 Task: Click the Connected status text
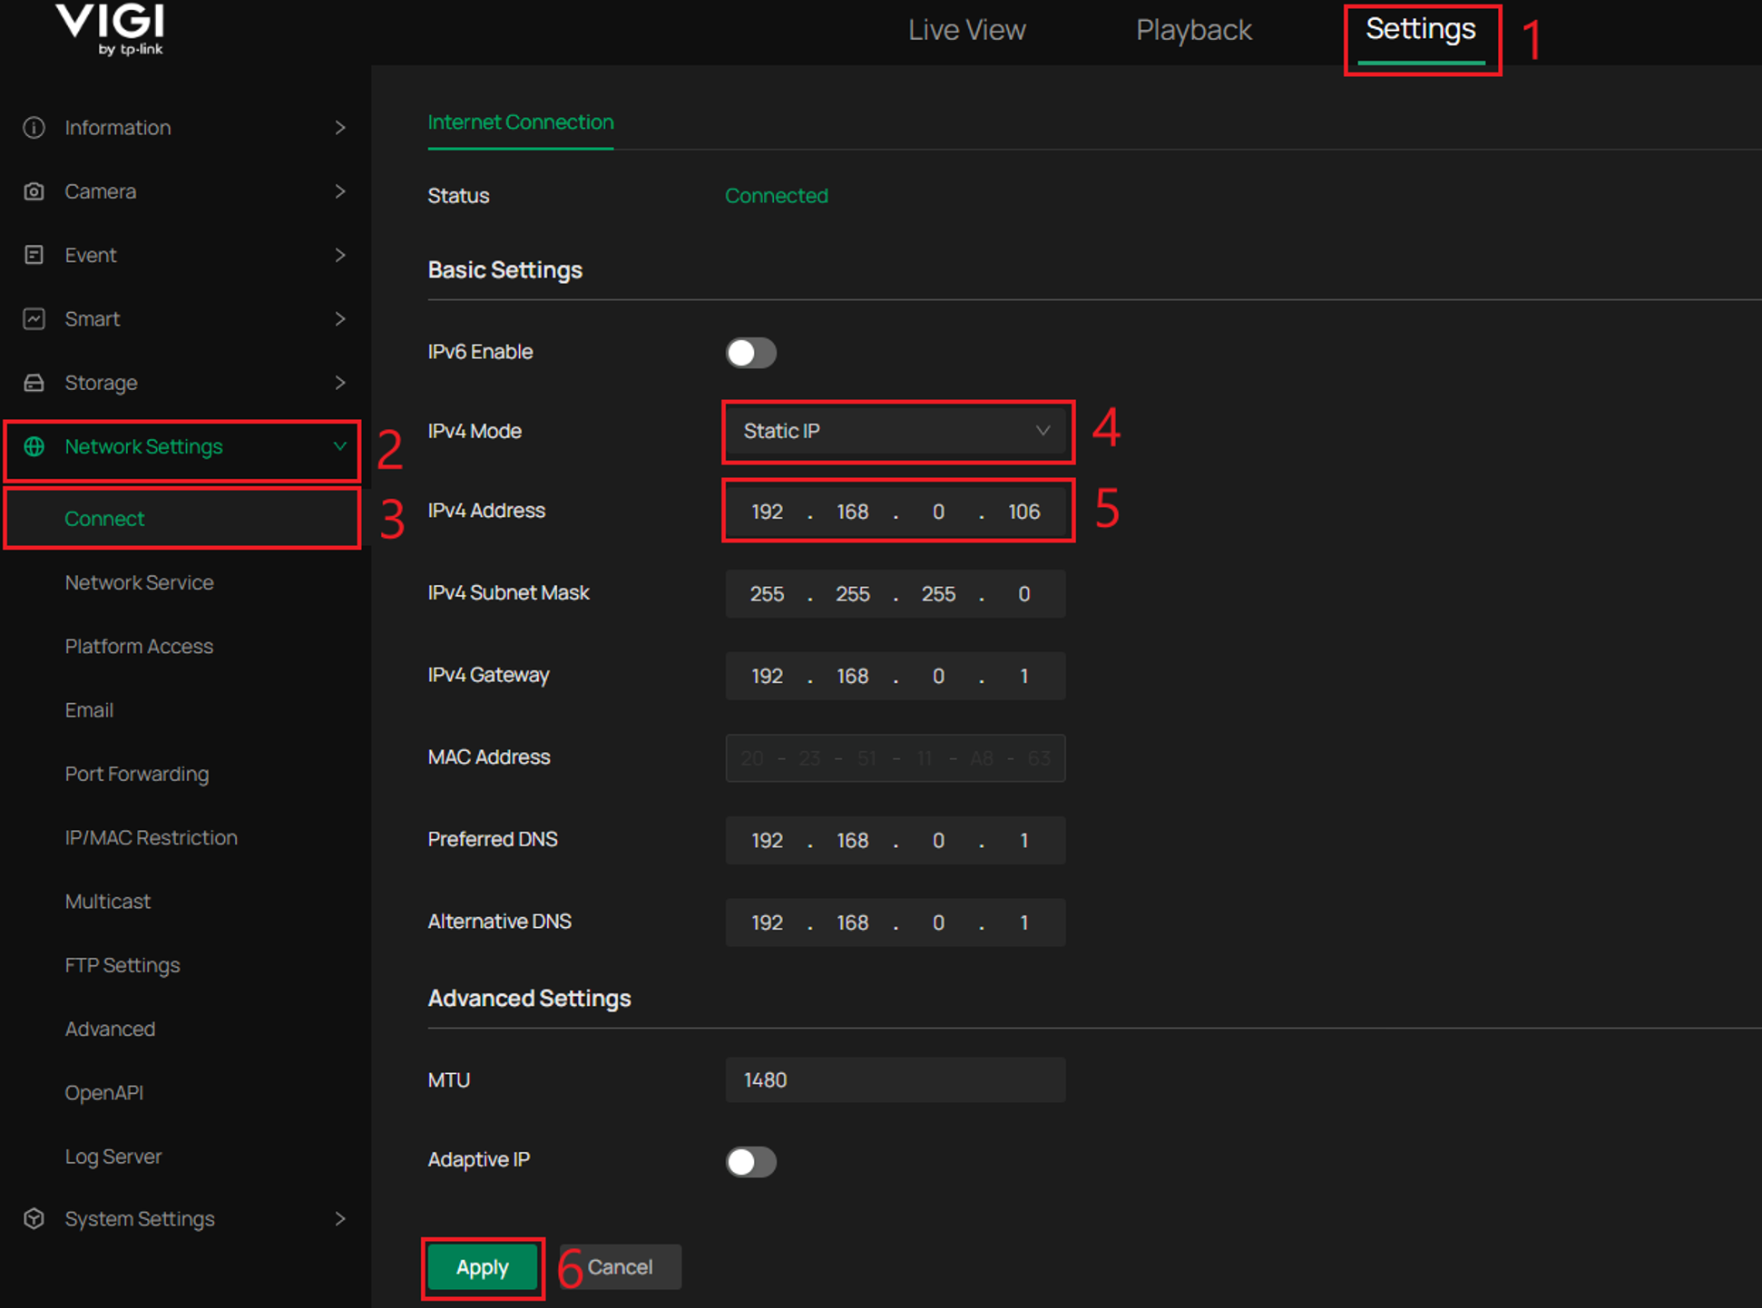777,196
